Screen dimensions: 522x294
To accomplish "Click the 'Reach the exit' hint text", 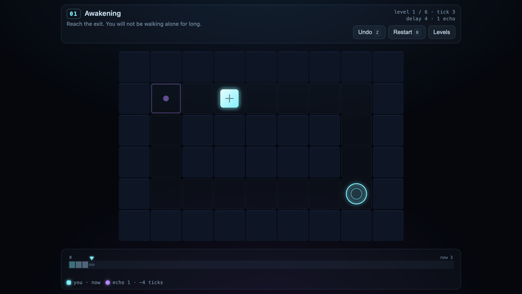I will (134, 24).
